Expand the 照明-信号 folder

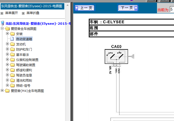coord(7,85)
